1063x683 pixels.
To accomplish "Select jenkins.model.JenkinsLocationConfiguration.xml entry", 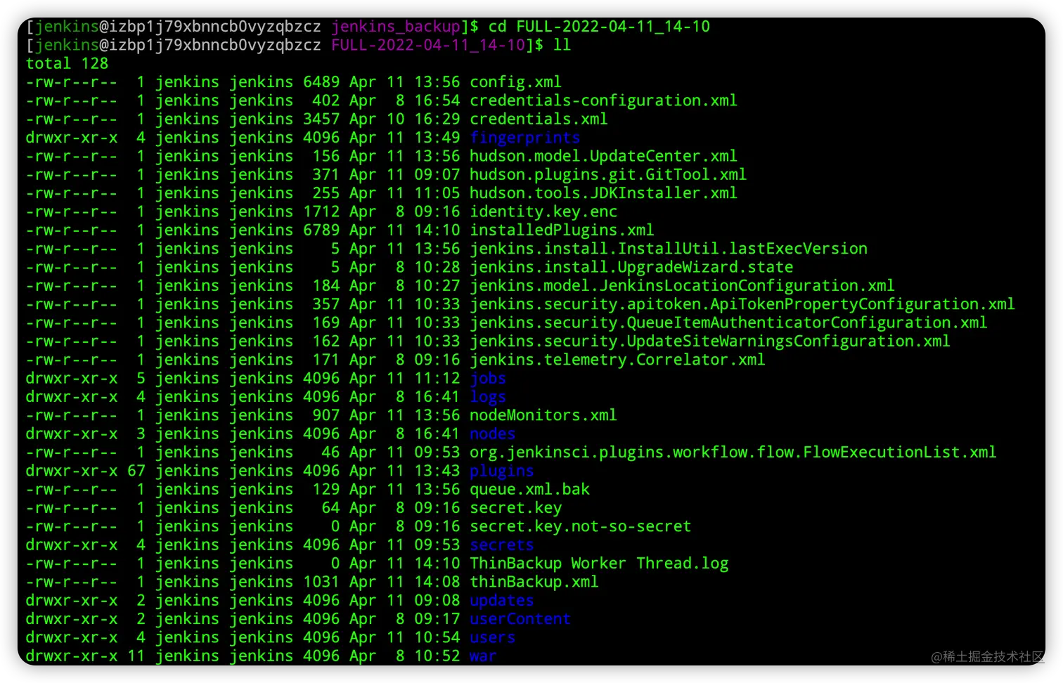I will [682, 286].
